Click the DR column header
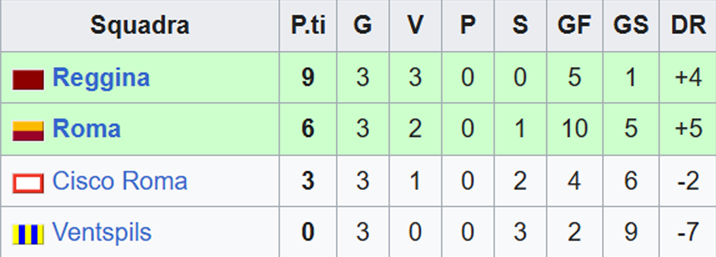The image size is (716, 257). 687,26
